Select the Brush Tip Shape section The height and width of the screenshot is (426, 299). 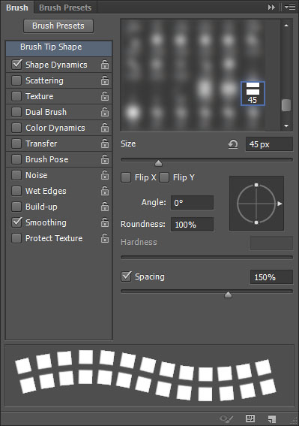58,47
